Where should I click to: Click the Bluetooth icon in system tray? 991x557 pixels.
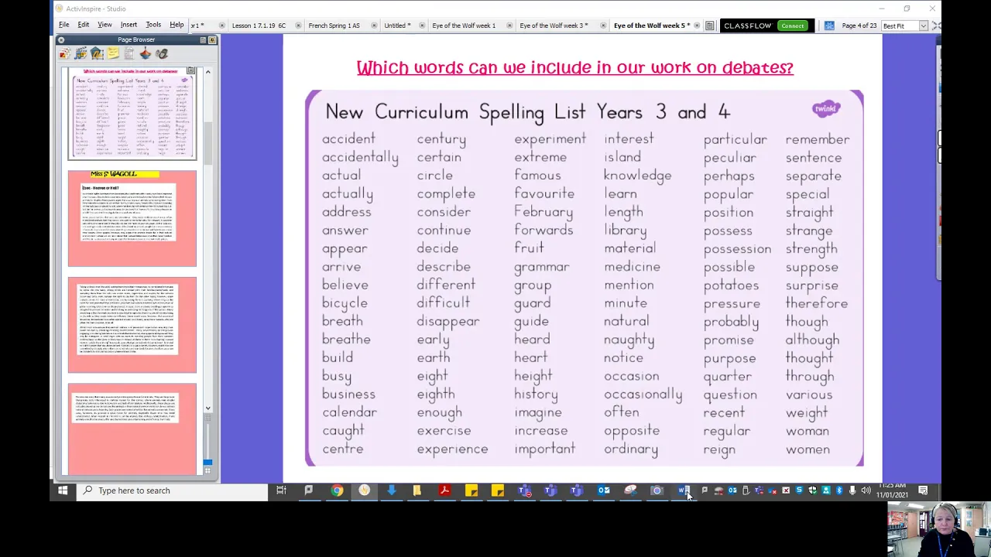pyautogui.click(x=839, y=490)
